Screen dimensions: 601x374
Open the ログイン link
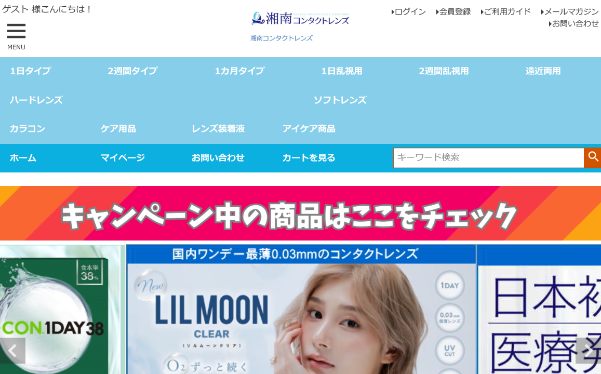[x=409, y=12]
